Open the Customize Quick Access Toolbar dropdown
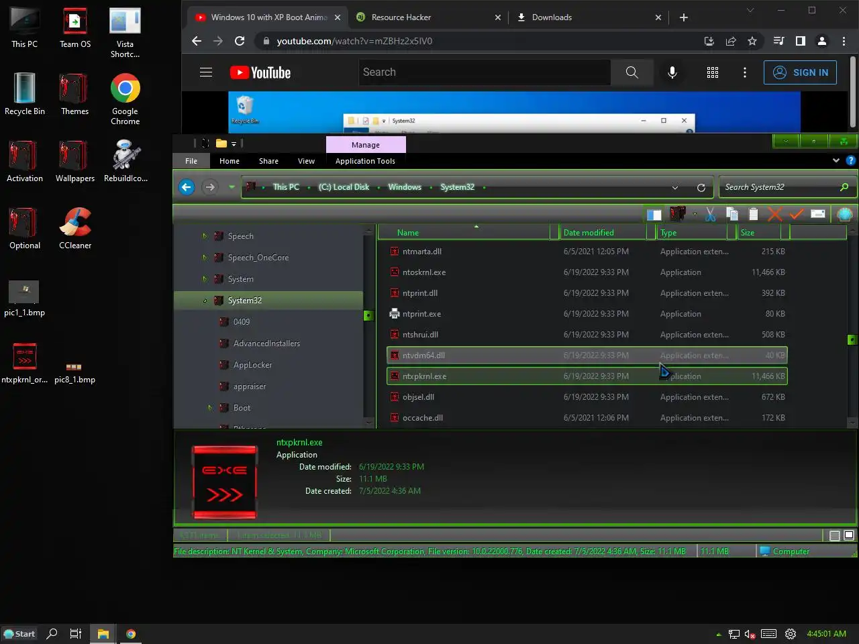The height and width of the screenshot is (644, 859). [x=234, y=144]
